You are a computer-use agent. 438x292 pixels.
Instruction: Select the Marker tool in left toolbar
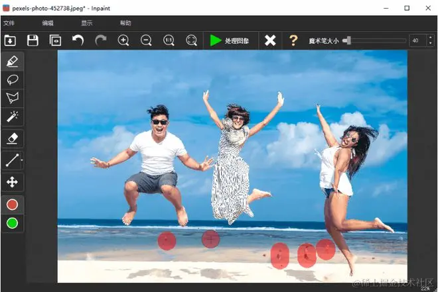click(x=11, y=62)
